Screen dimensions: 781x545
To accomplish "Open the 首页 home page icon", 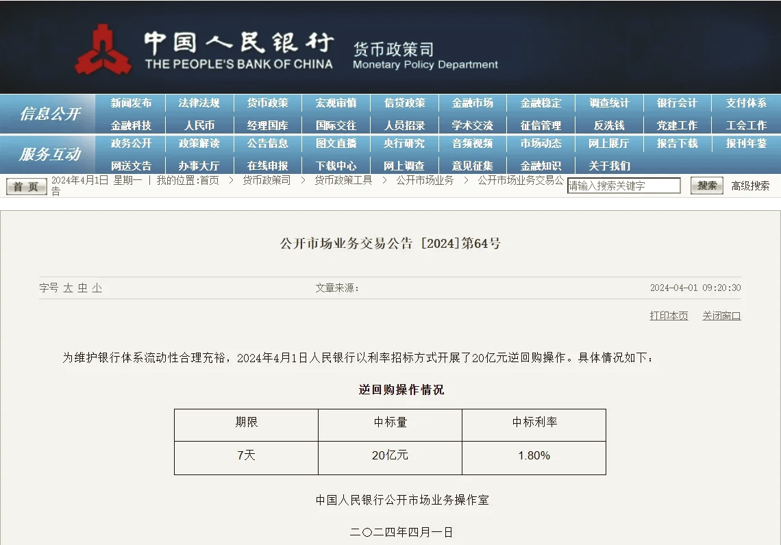I will [x=25, y=186].
